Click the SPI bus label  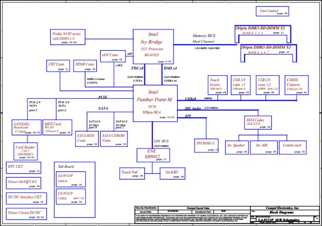coord(188,116)
